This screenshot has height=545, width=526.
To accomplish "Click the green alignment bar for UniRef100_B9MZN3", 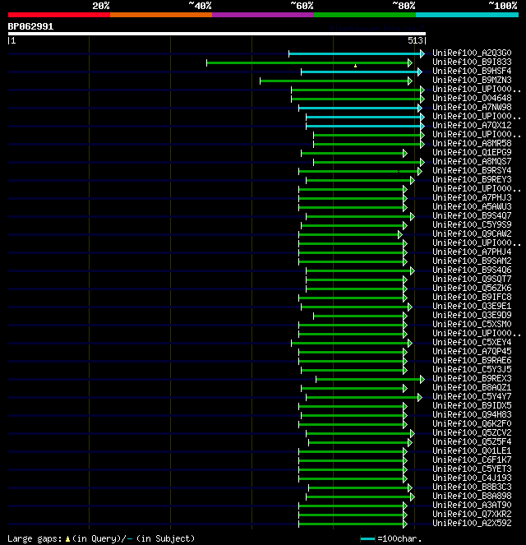I will tap(336, 81).
